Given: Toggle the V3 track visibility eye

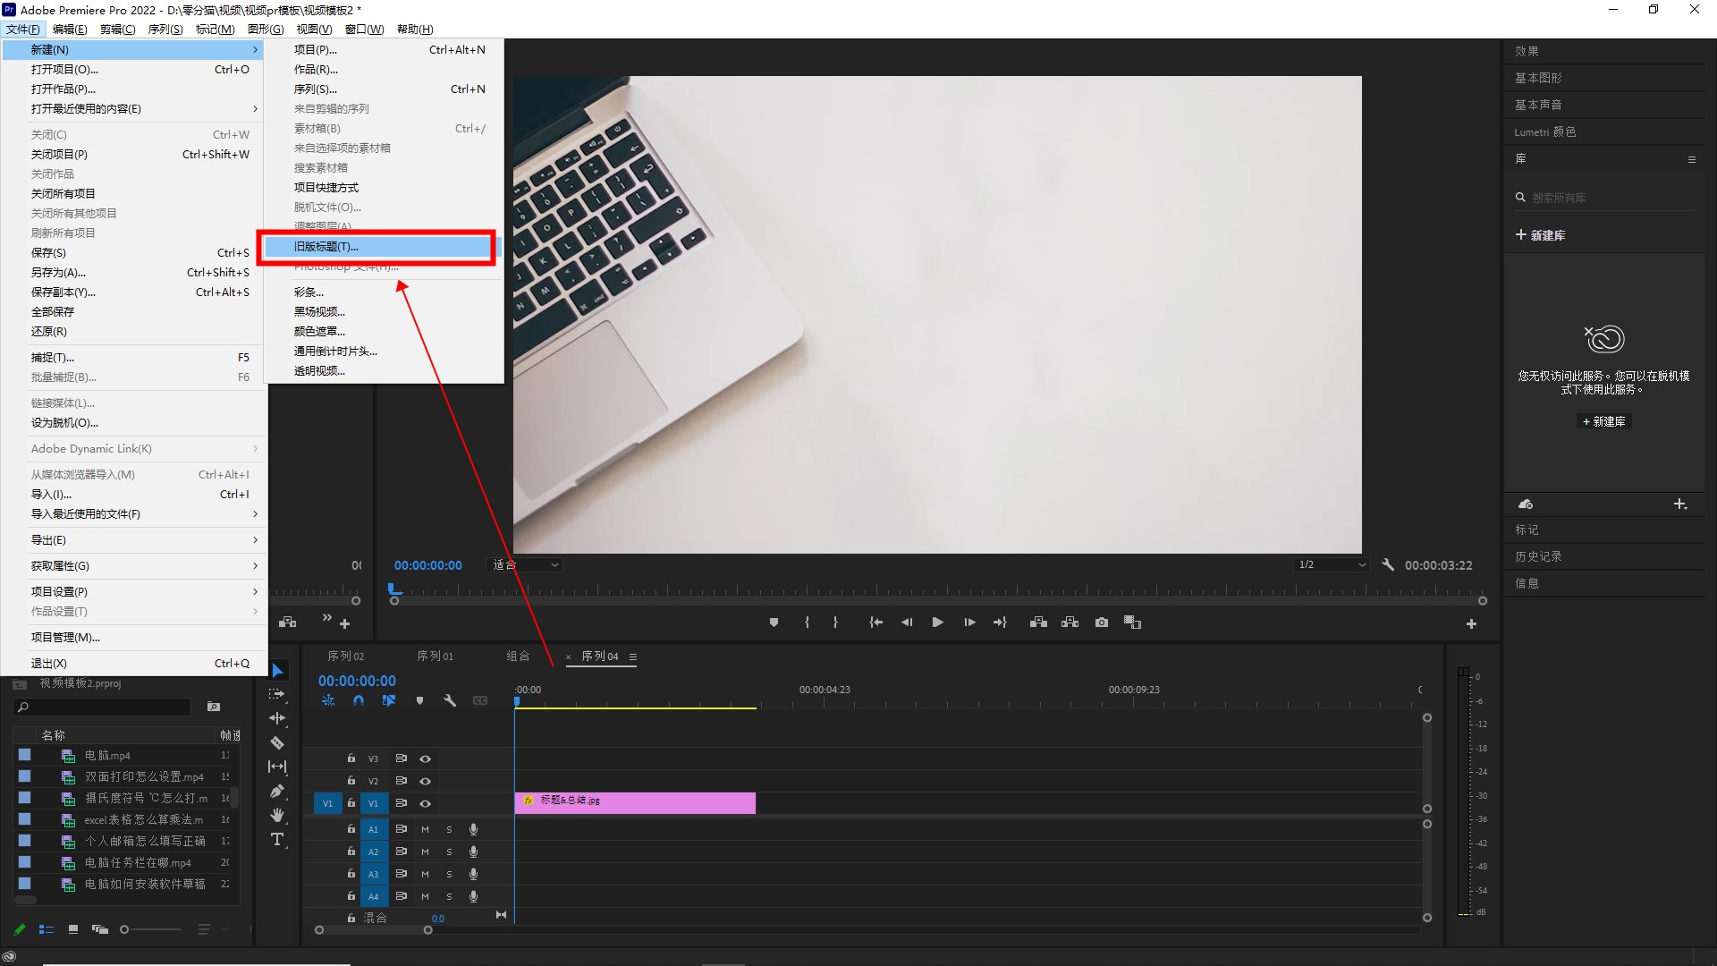Looking at the screenshot, I should 426,758.
